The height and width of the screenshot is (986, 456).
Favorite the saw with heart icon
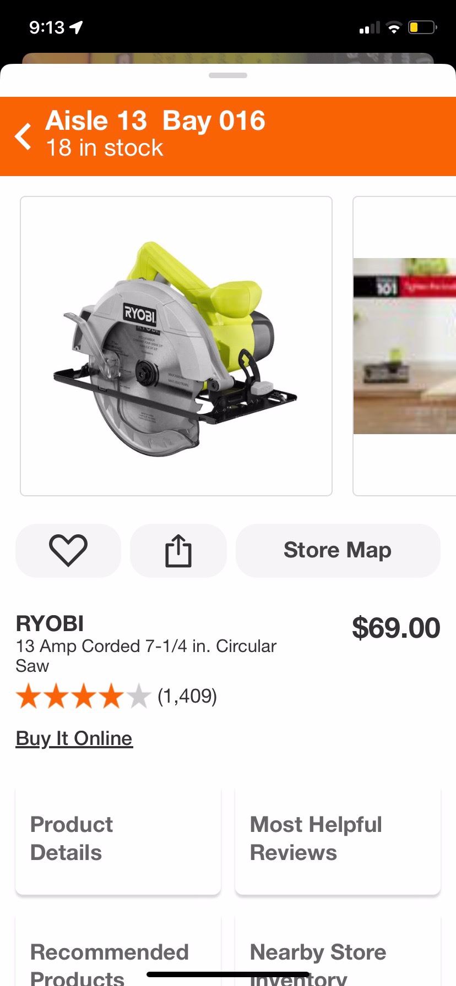tap(68, 550)
